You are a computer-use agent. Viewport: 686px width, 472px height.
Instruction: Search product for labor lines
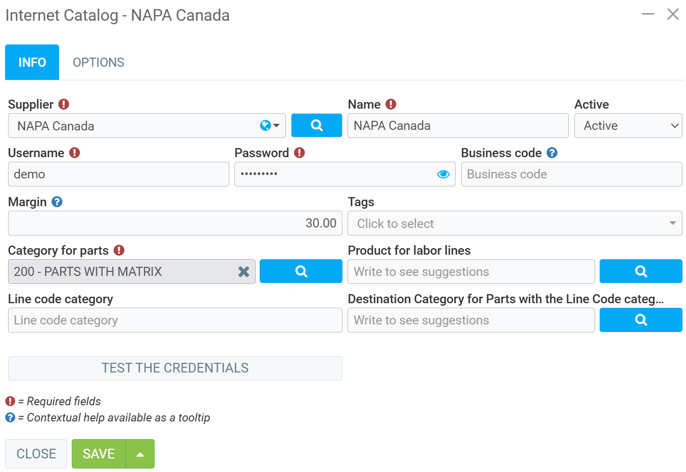click(641, 271)
